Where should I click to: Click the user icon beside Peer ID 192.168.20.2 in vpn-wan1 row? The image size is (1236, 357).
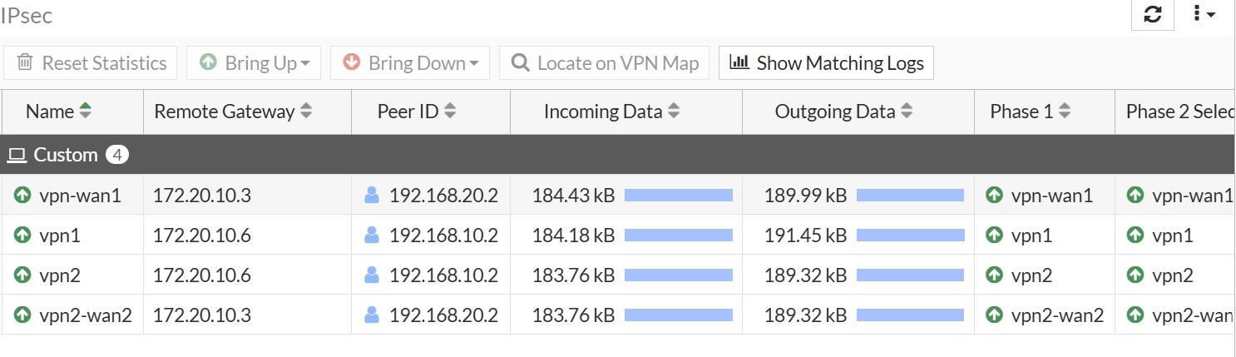(x=372, y=196)
